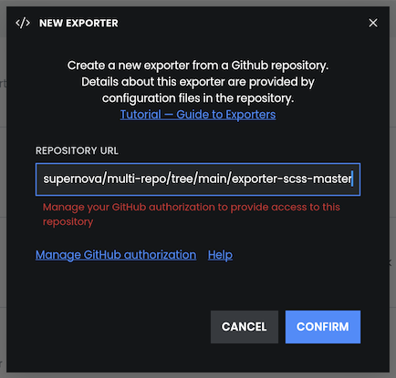Screen dimensions: 396x378
Task: Click the "configuration files in the repository" text
Action: pos(198,98)
